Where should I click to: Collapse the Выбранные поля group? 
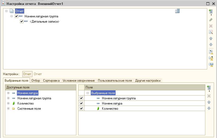tap(88, 93)
